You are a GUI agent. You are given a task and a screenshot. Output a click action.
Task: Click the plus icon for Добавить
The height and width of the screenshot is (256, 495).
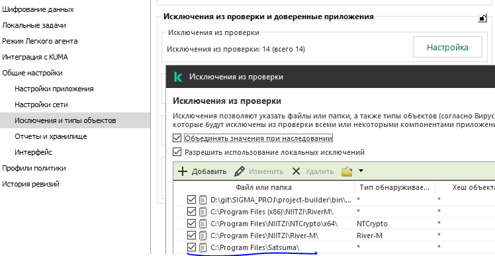coord(183,171)
